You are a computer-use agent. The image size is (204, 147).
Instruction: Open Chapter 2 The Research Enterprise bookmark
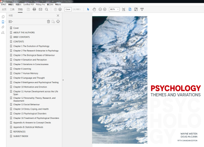point(36,51)
